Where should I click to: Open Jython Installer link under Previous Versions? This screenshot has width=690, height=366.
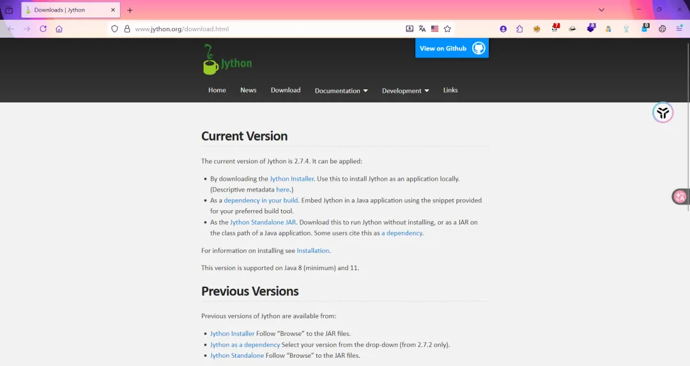233,334
